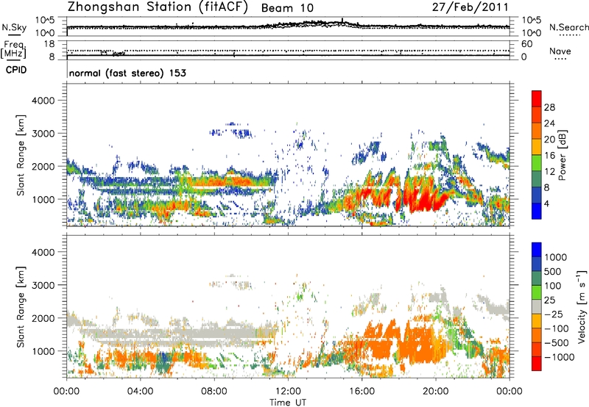Click the 'Power [dB]' colorbar label
Screen dimensions: 589x407
click(562, 155)
